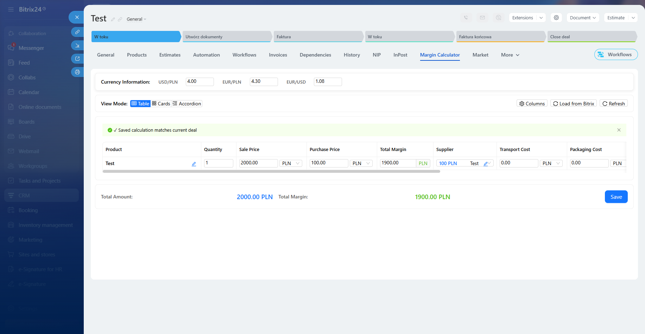Select the Faktura końcowa pipeline stage

(500, 37)
